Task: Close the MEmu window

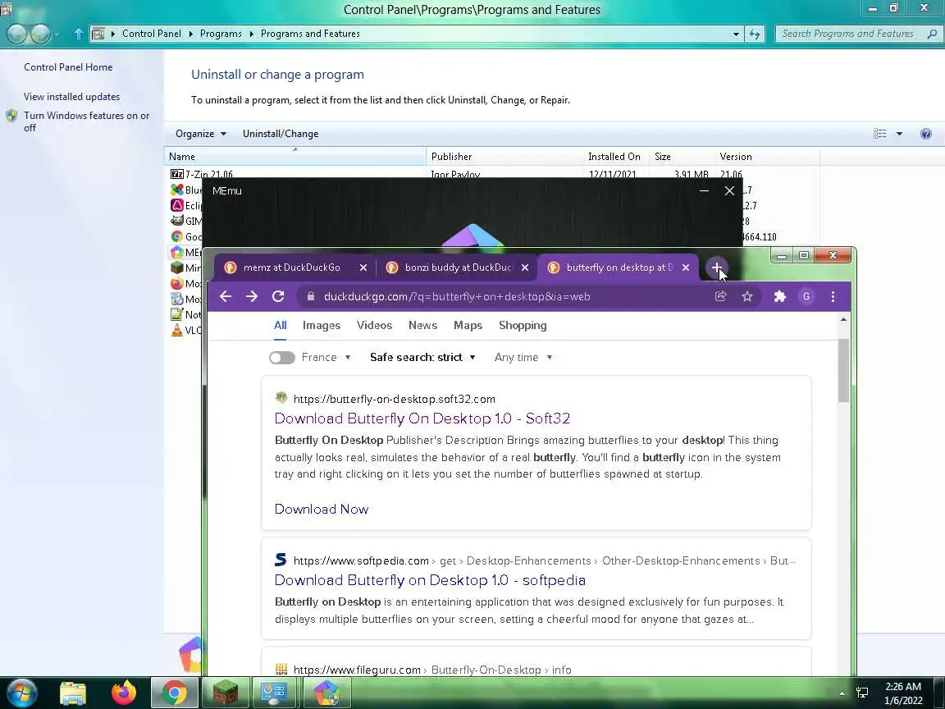Action: click(x=729, y=191)
